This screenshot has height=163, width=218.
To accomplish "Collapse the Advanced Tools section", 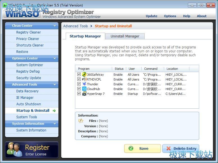I will 54,84.
